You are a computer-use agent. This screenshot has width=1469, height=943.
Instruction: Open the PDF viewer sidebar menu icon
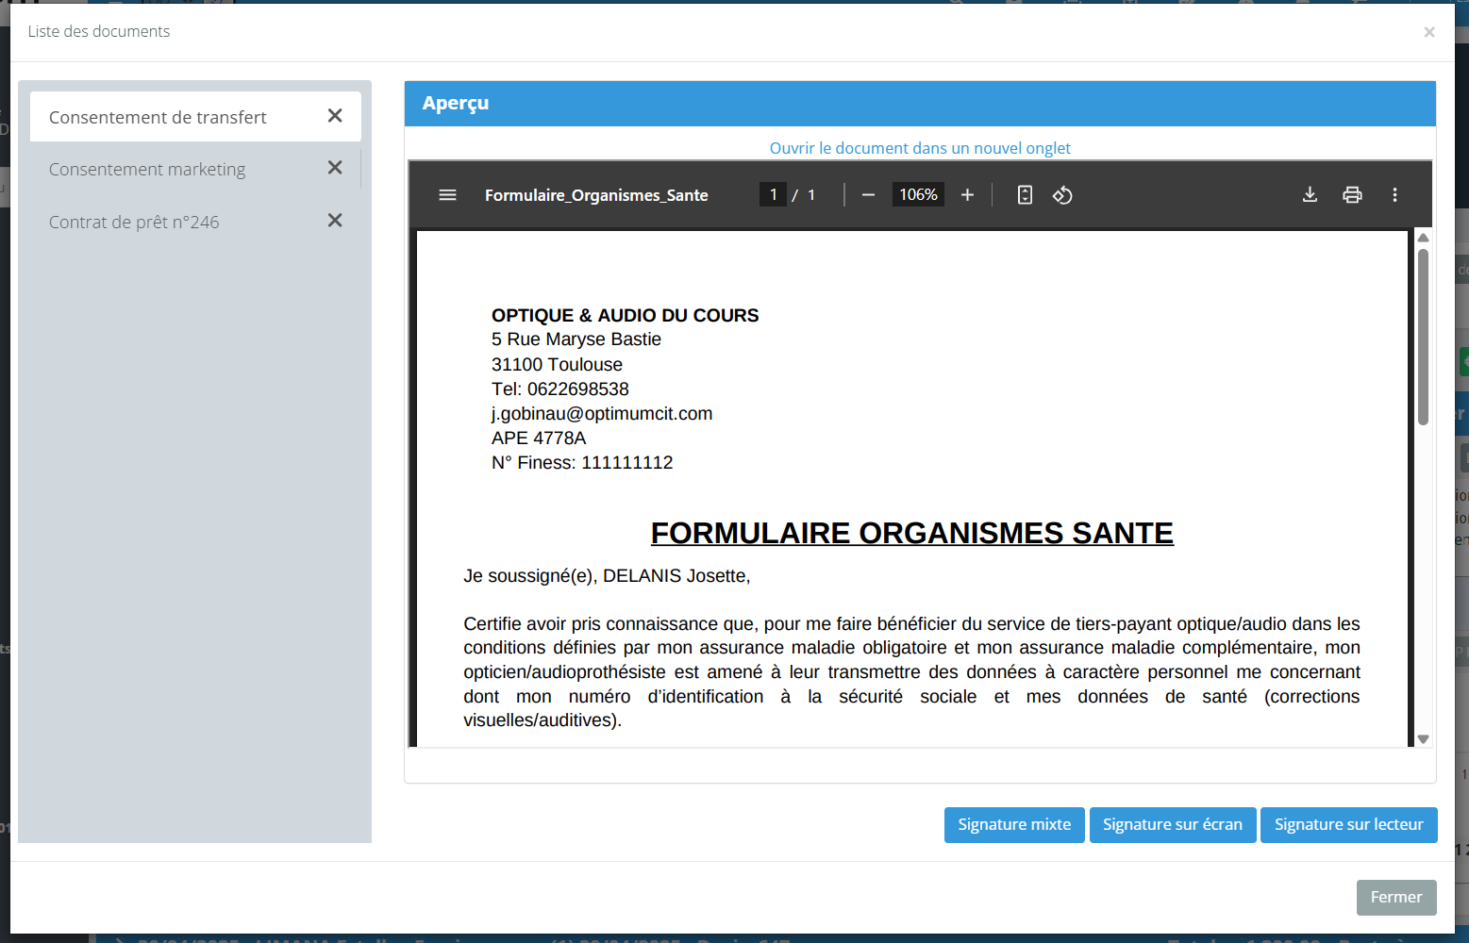point(447,195)
